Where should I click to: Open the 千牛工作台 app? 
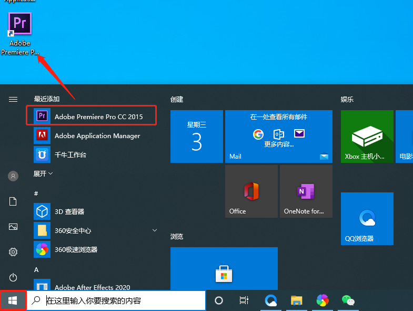91,154
